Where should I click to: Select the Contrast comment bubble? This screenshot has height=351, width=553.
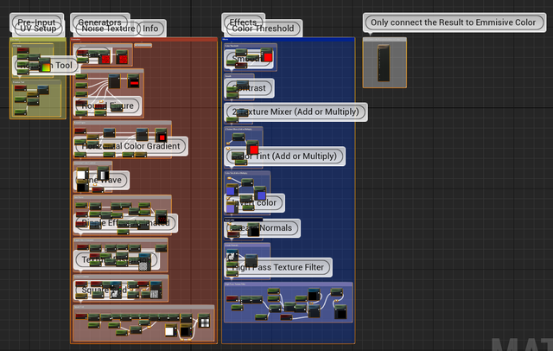pyautogui.click(x=249, y=88)
